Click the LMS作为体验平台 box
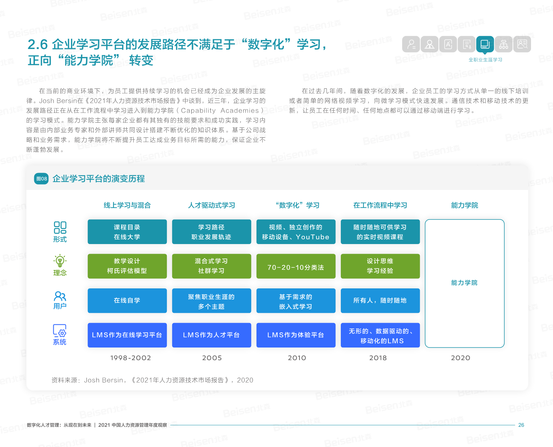The width and height of the screenshot is (553, 447). 296,335
